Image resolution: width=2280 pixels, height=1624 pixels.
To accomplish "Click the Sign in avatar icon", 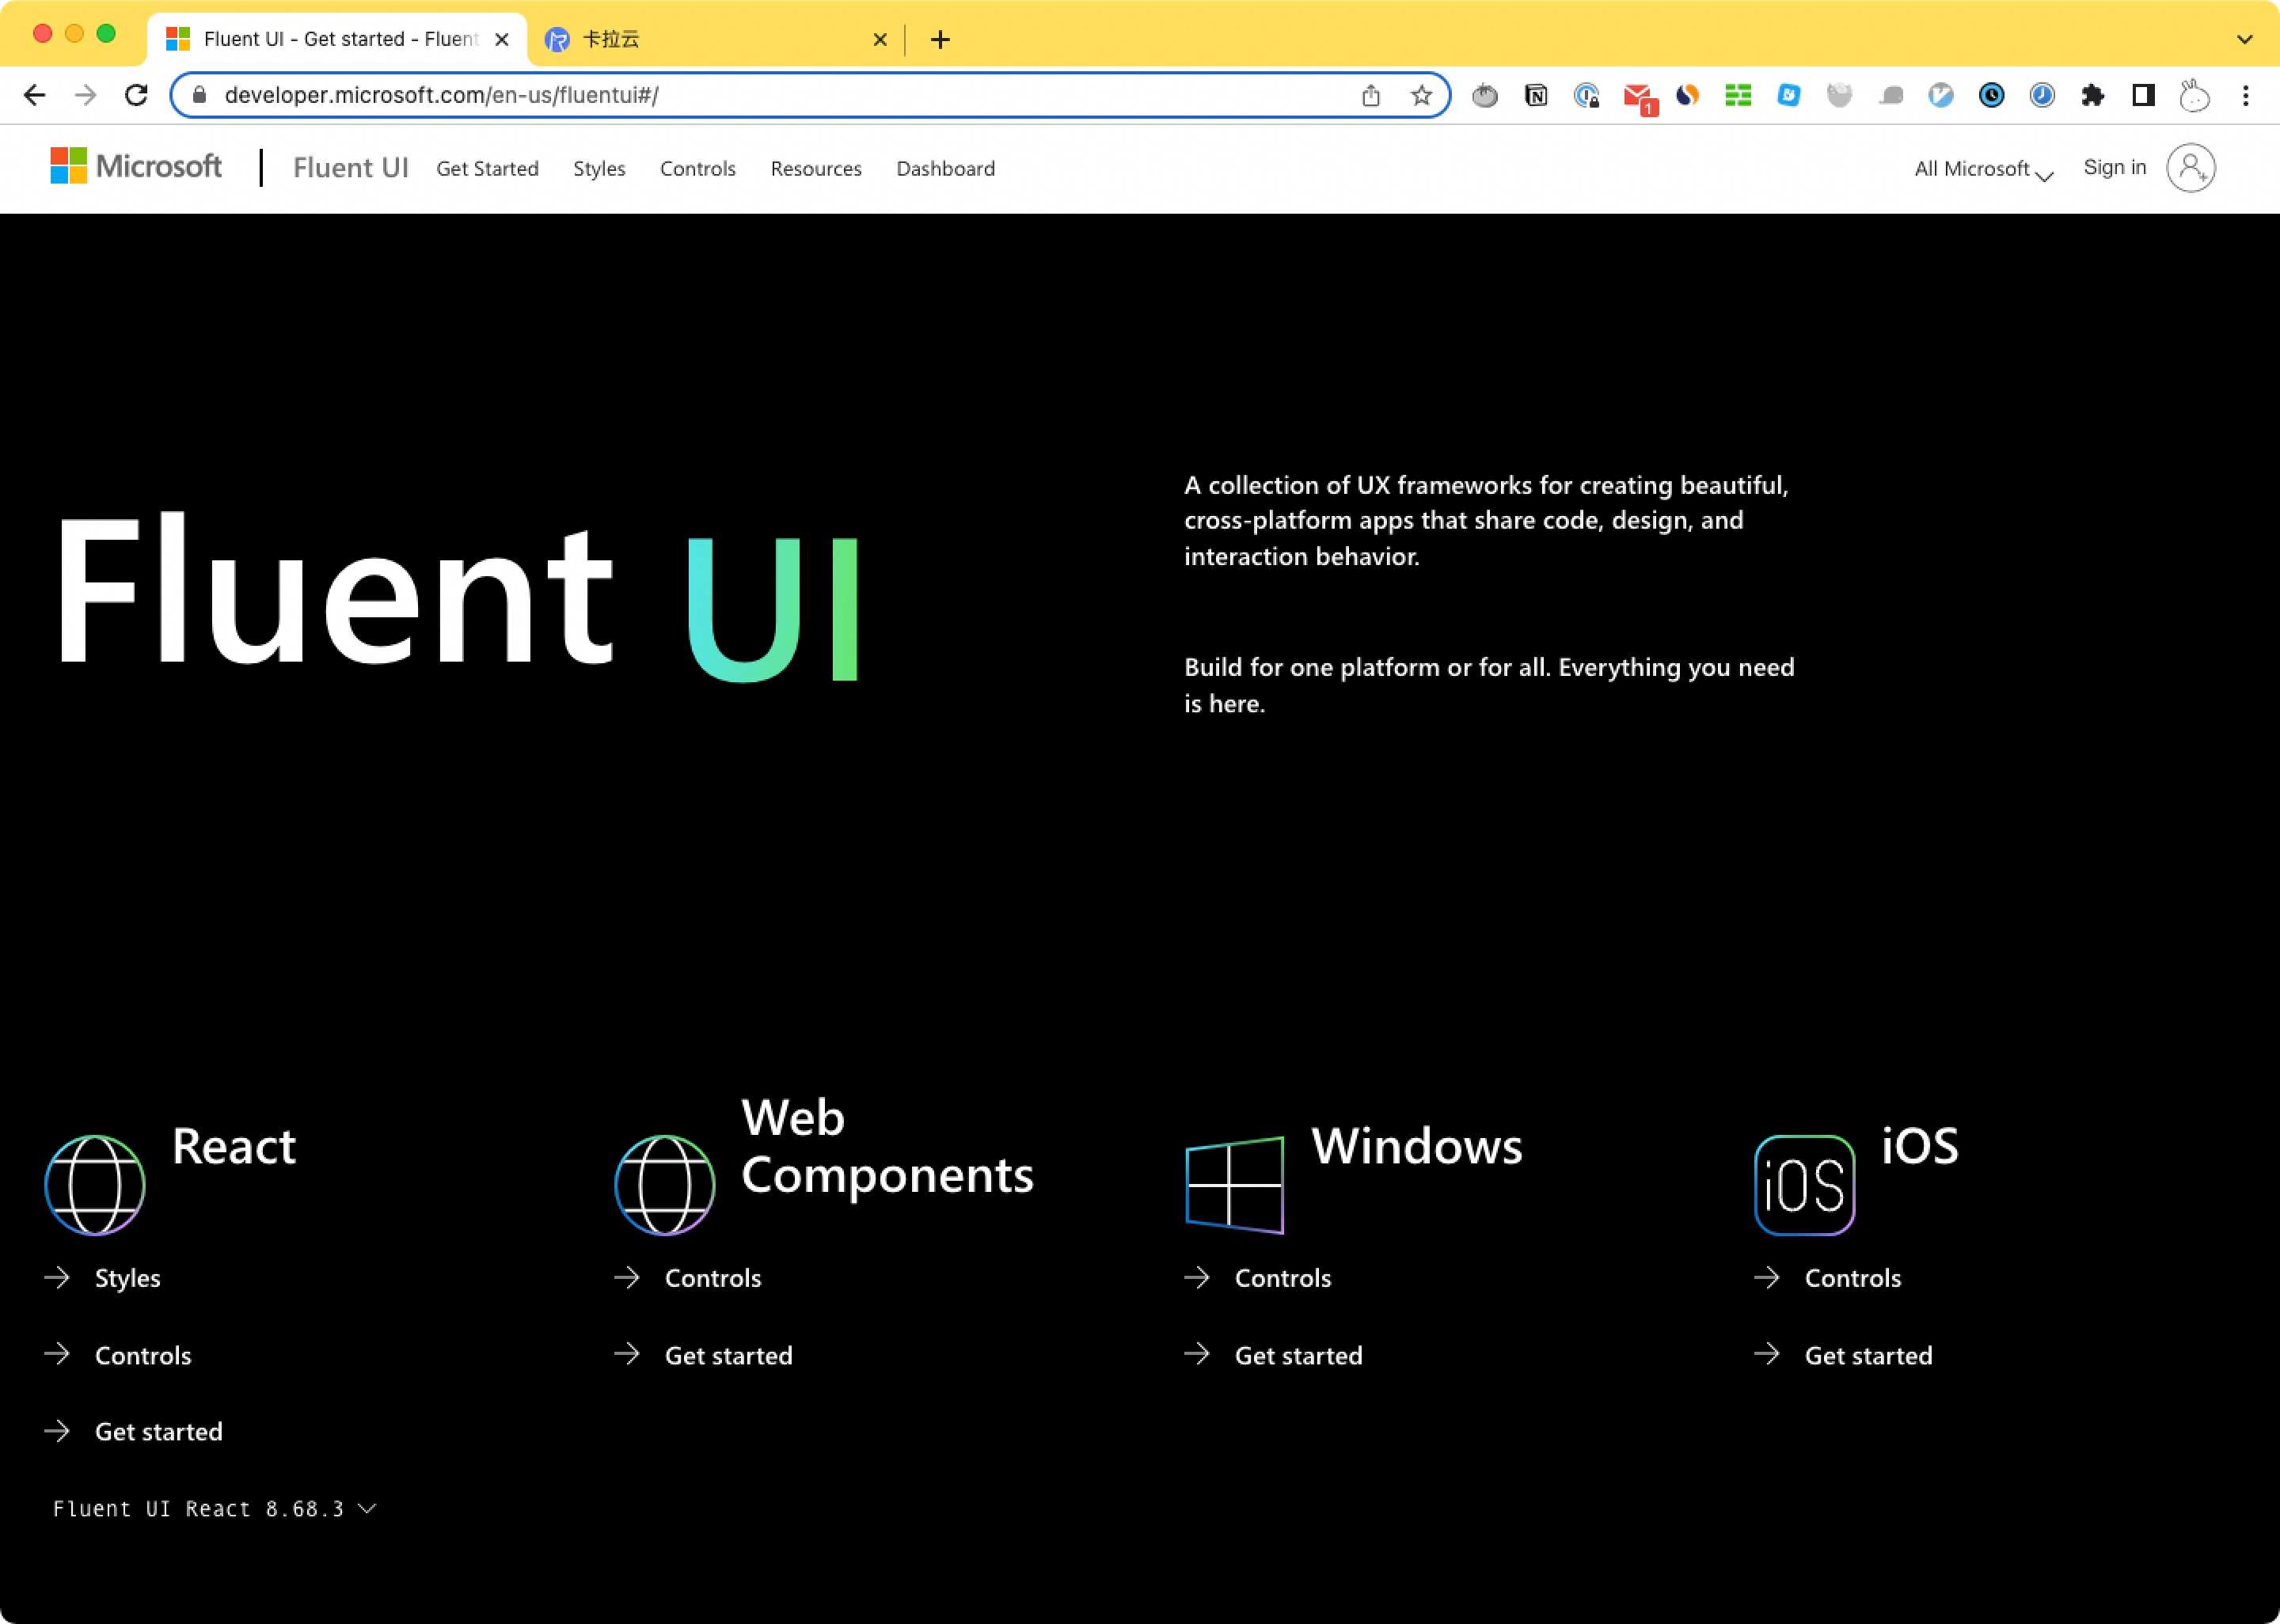I will tap(2190, 168).
